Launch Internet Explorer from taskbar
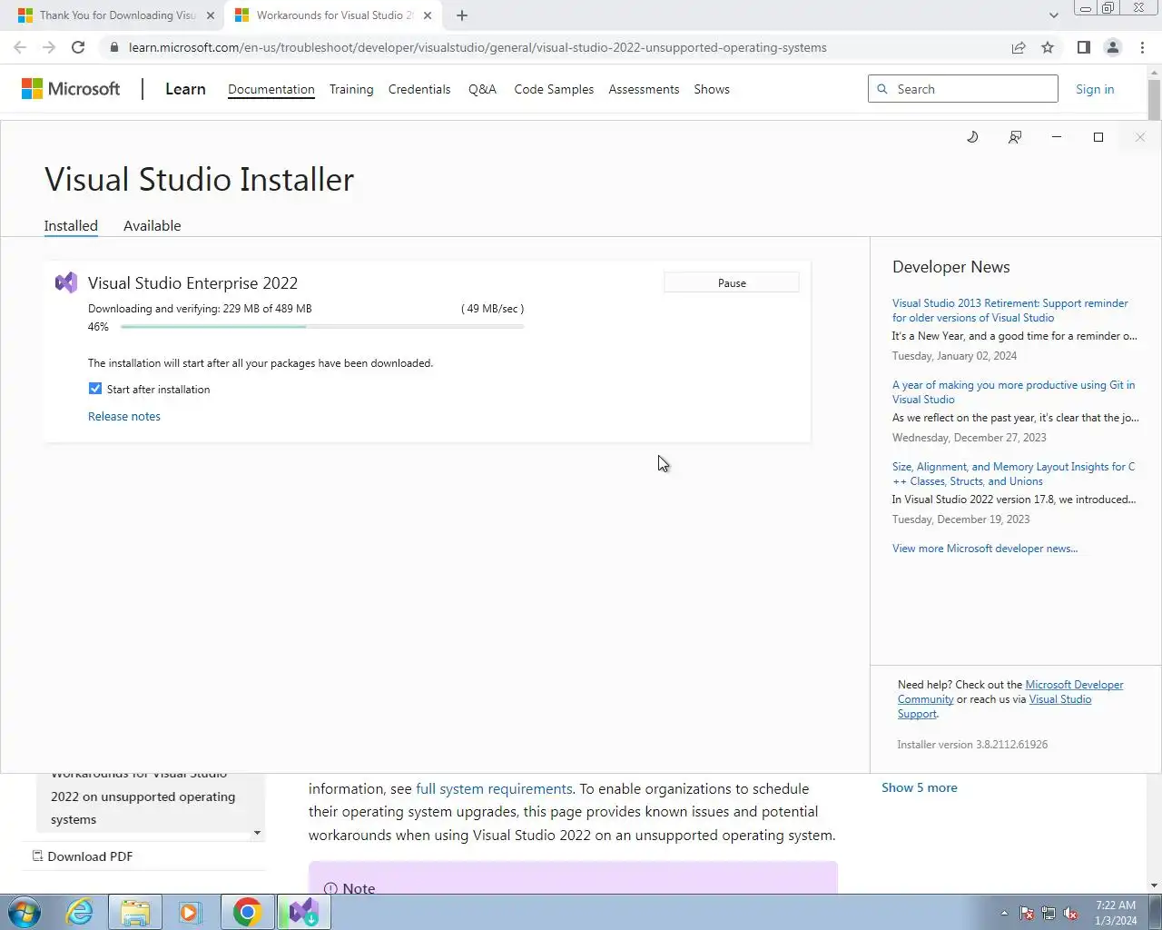Screen dimensions: 1162x930 coord(80,912)
